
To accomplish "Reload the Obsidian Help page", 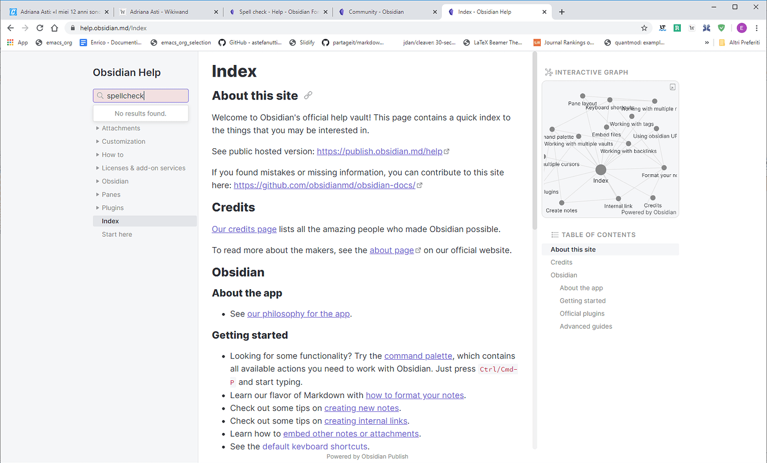I will pos(39,28).
